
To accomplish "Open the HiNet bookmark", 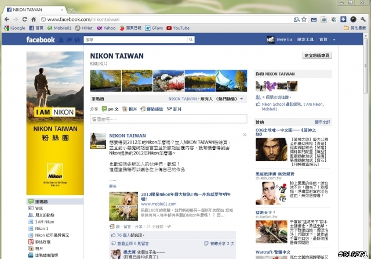I will [x=84, y=28].
